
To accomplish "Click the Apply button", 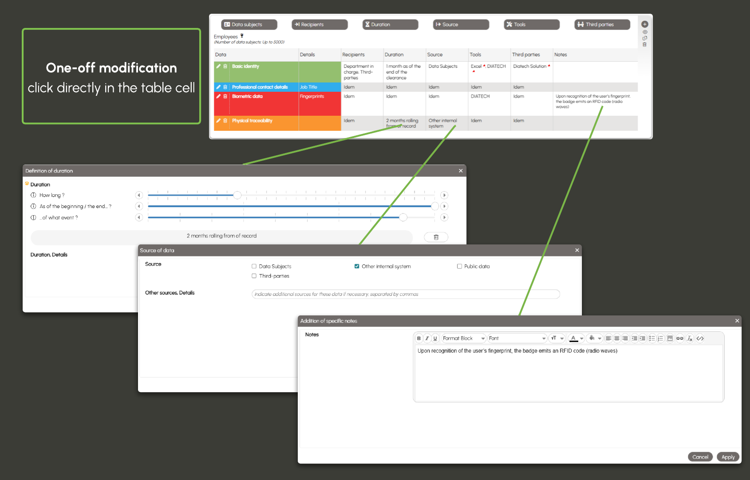I will (728, 457).
